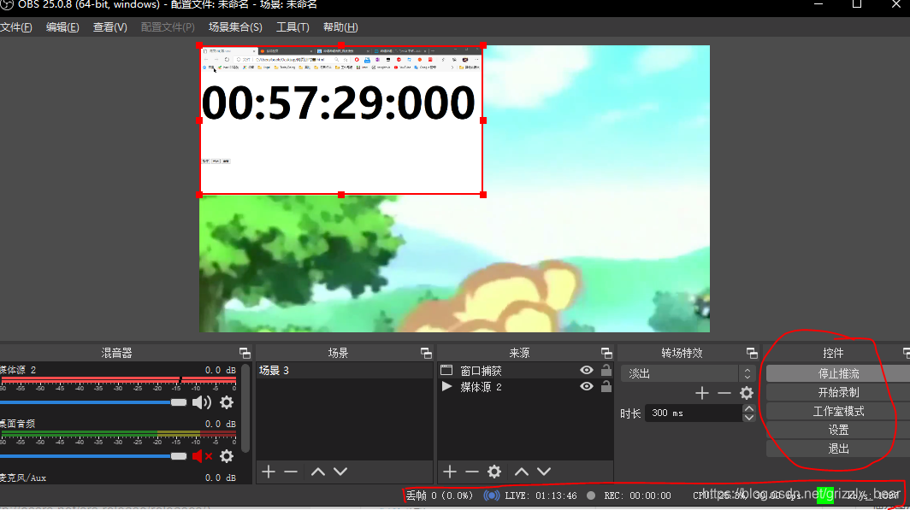Pop out the 转场特效 dock panel
This screenshot has width=910, height=510.
(x=752, y=353)
